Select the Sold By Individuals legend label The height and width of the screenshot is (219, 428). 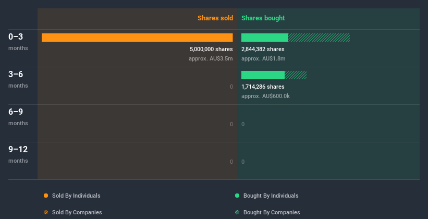(76, 196)
